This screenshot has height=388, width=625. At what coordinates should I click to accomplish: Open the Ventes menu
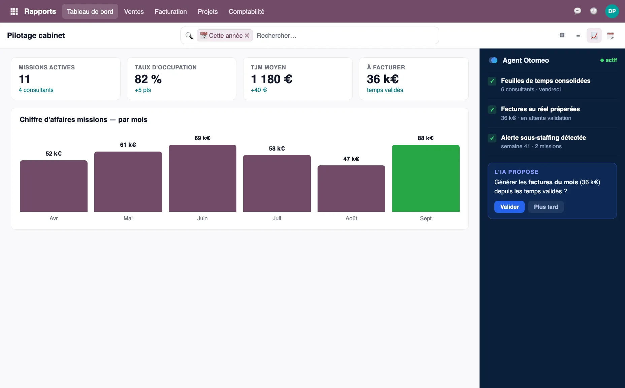click(x=134, y=11)
